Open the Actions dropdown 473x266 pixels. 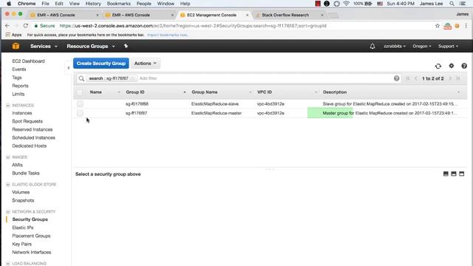tap(146, 64)
